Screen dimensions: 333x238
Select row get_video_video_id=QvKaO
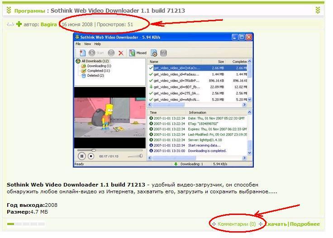tap(198, 68)
